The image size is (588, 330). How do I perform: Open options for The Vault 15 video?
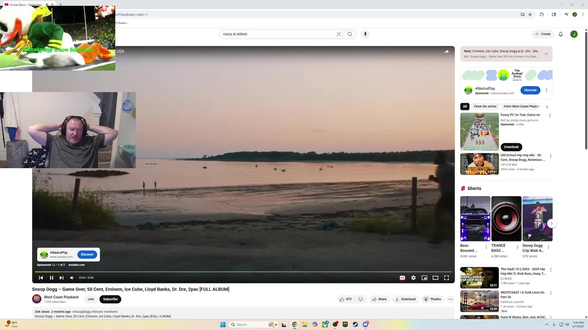click(x=550, y=270)
